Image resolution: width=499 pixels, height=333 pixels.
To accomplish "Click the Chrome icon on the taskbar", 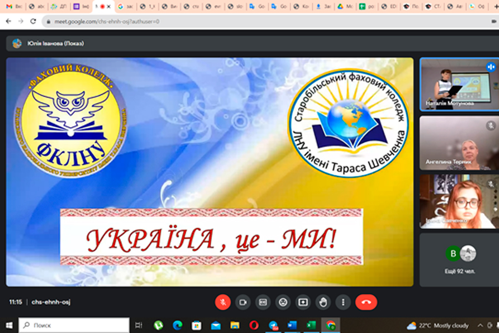I will point(330,325).
